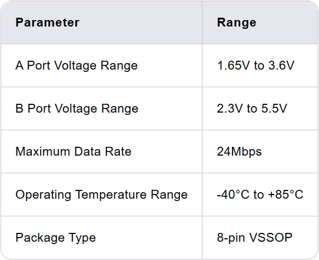Select the A Port Voltage Range cell
Viewport: 319px width, 260px height.
(101, 65)
